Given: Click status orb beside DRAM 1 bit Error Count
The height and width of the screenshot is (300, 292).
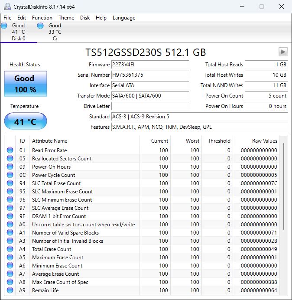Looking at the screenshot, I should tap(10, 216).
